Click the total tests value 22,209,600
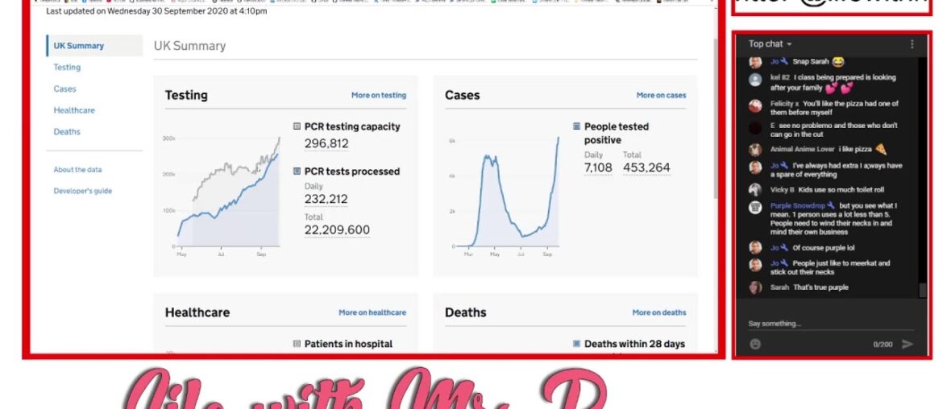Viewport: 943px width, 409px height. (x=337, y=230)
